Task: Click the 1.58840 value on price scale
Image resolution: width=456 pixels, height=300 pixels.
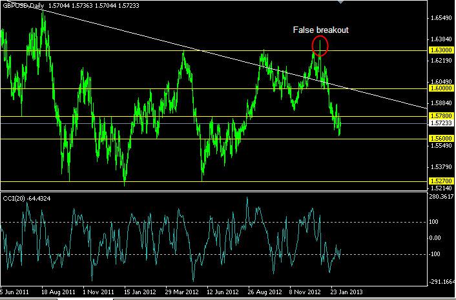Action: (x=441, y=103)
